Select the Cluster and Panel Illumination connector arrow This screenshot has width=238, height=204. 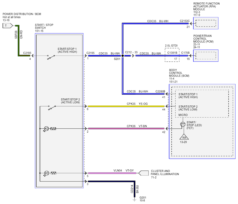click(144, 173)
